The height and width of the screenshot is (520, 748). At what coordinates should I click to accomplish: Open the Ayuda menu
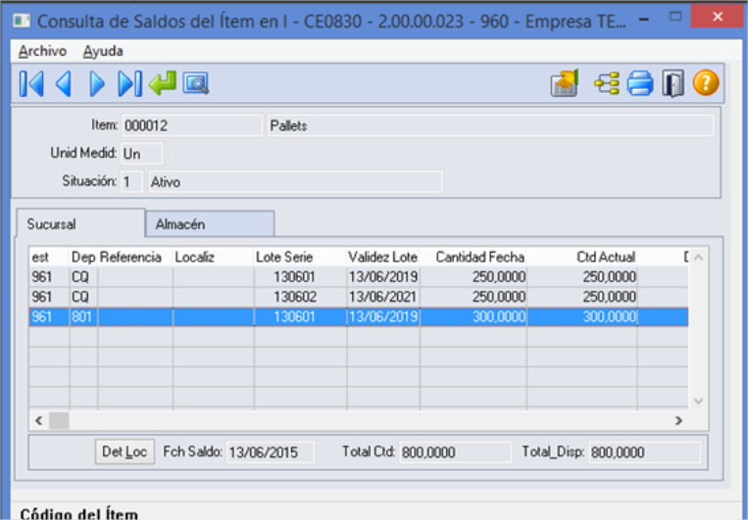(x=103, y=51)
